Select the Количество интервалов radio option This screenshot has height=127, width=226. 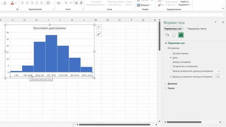[x=171, y=66]
